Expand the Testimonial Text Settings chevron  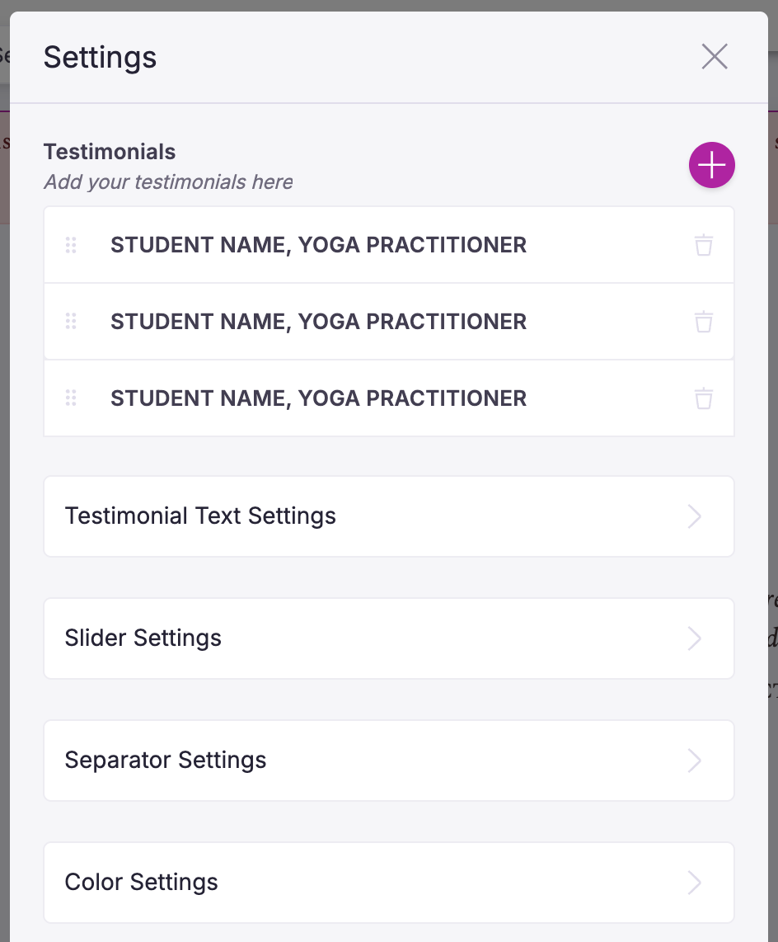tap(695, 516)
